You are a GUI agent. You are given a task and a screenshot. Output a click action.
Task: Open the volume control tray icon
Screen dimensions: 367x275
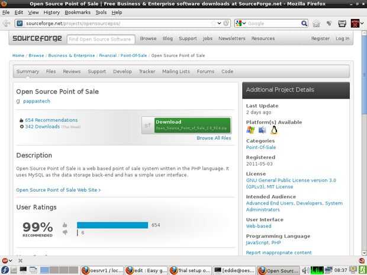(x=305, y=270)
